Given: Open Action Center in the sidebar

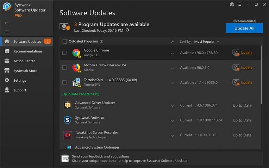Looking at the screenshot, I should pos(27,61).
